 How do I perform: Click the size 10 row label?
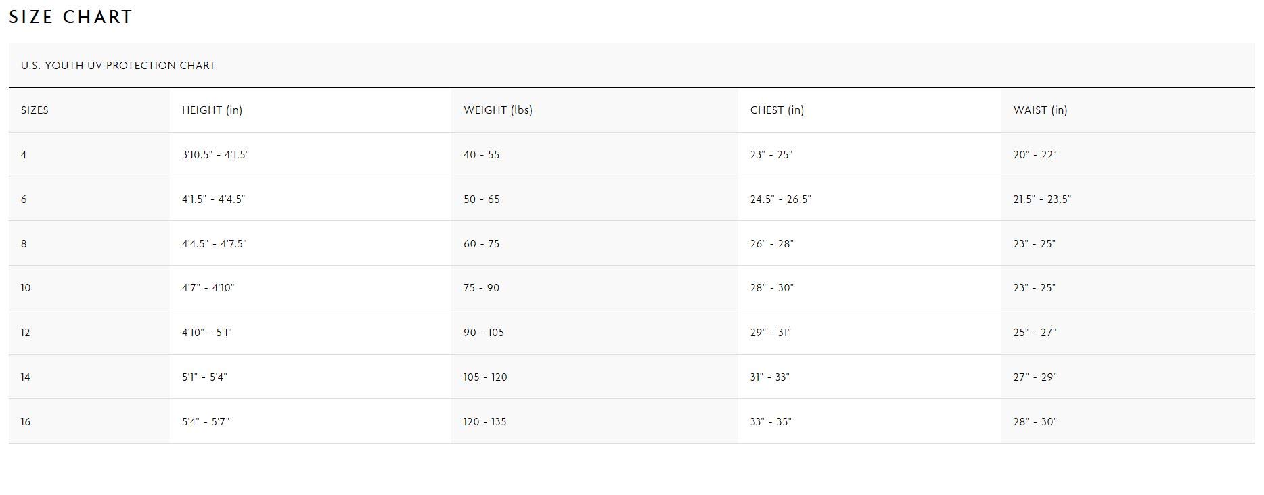click(x=26, y=288)
